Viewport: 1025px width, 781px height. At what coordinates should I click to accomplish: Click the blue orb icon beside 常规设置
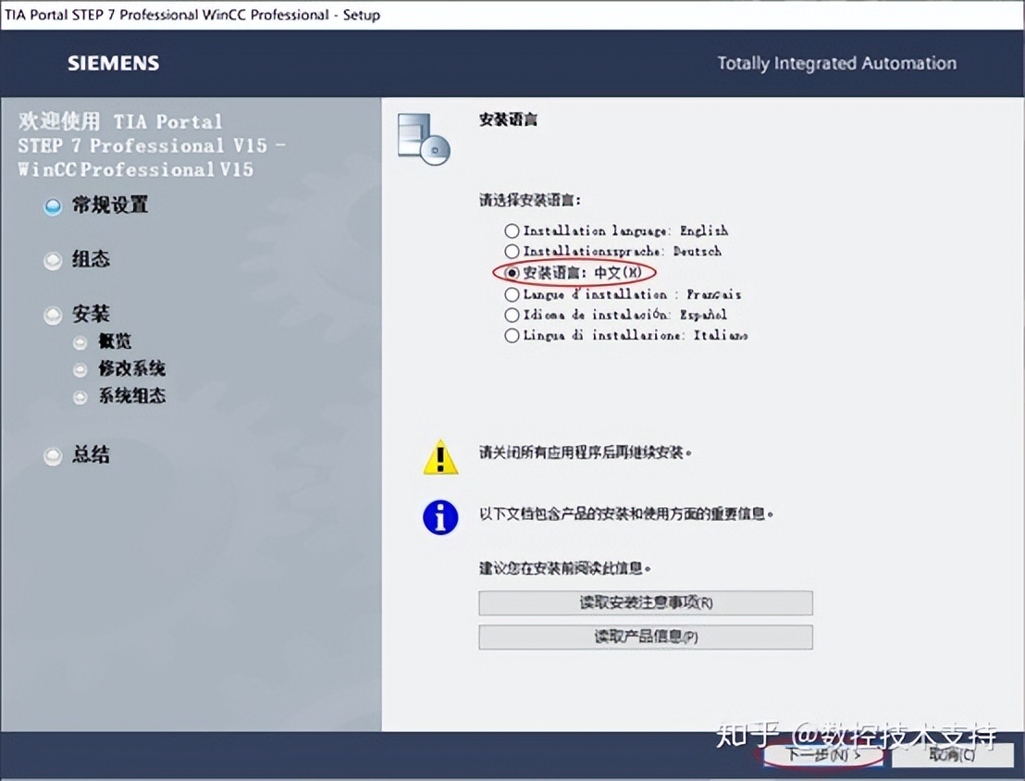(53, 205)
